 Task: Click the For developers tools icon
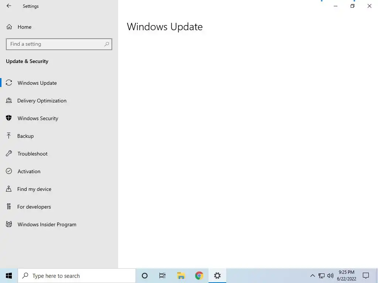click(x=9, y=206)
